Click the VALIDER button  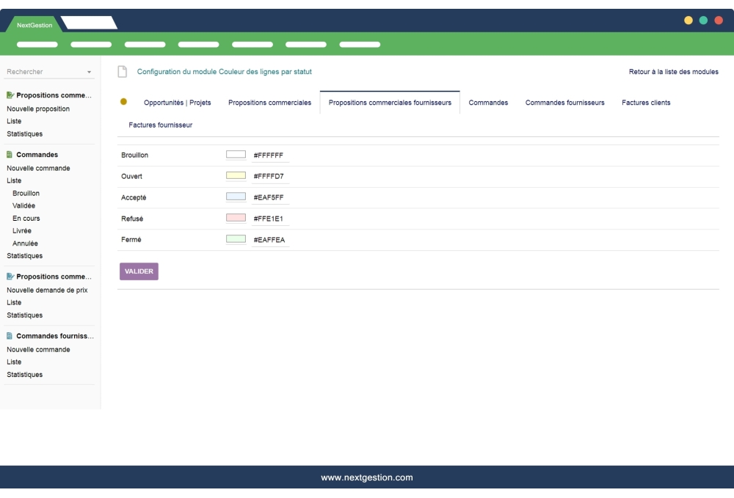(x=139, y=271)
